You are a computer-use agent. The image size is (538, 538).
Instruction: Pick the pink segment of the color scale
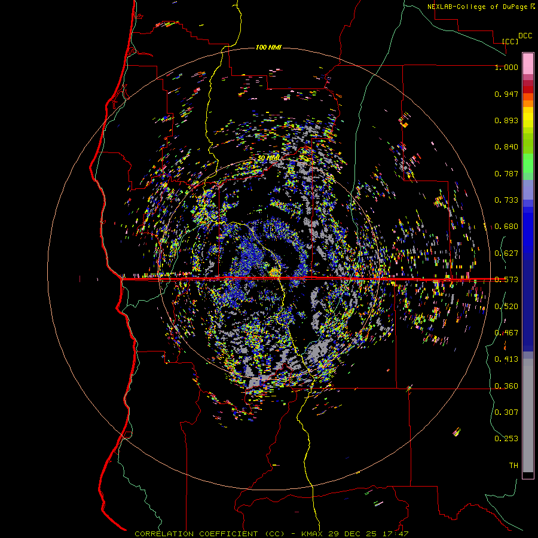point(528,63)
